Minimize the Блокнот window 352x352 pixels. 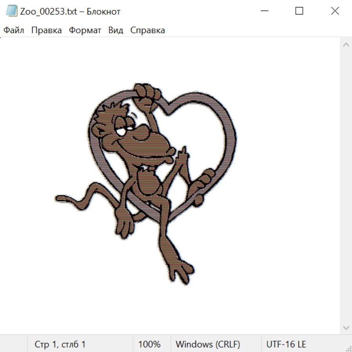(264, 11)
